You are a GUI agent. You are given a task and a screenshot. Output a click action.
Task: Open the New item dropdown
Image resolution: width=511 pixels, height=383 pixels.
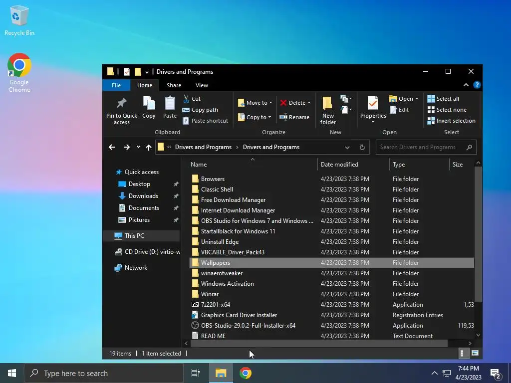click(346, 98)
